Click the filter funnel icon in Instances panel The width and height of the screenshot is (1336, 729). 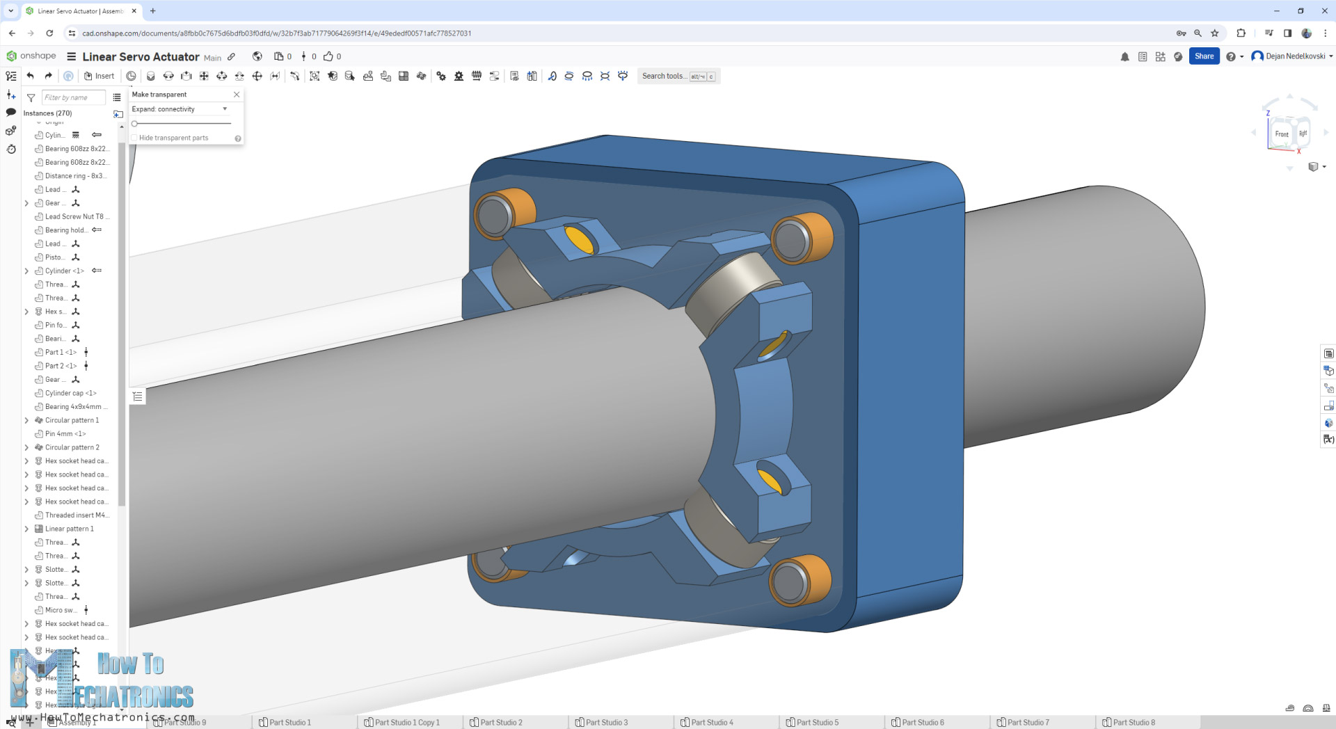click(x=31, y=98)
